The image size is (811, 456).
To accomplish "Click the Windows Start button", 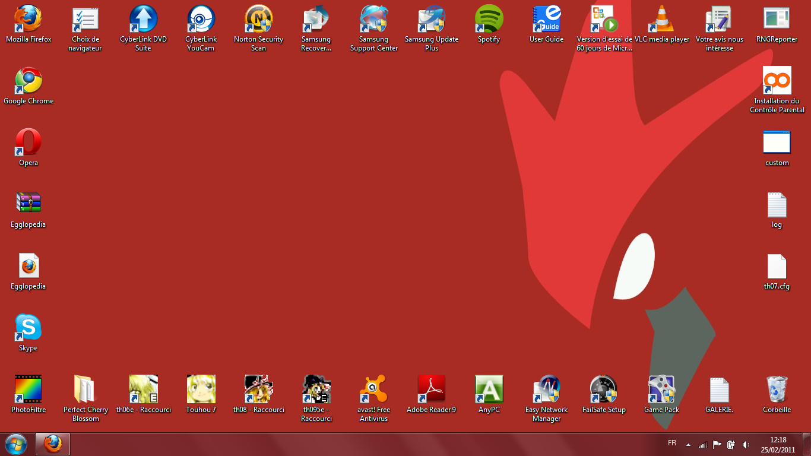I will click(16, 444).
